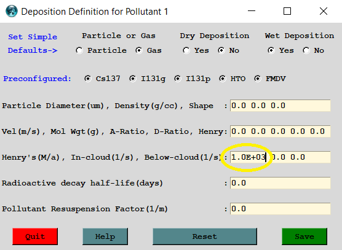Click the Henry's In-cloud Below-cloud field
Viewport: 342px width, 250px height.
click(x=280, y=157)
